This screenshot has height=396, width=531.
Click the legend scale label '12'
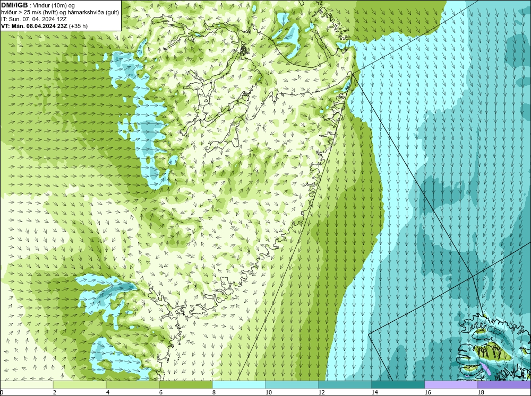[321, 392]
